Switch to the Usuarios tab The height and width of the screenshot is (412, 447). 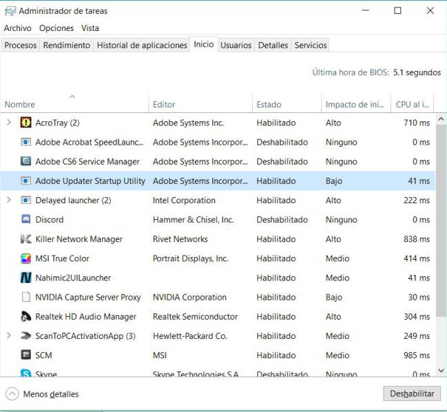pos(236,45)
